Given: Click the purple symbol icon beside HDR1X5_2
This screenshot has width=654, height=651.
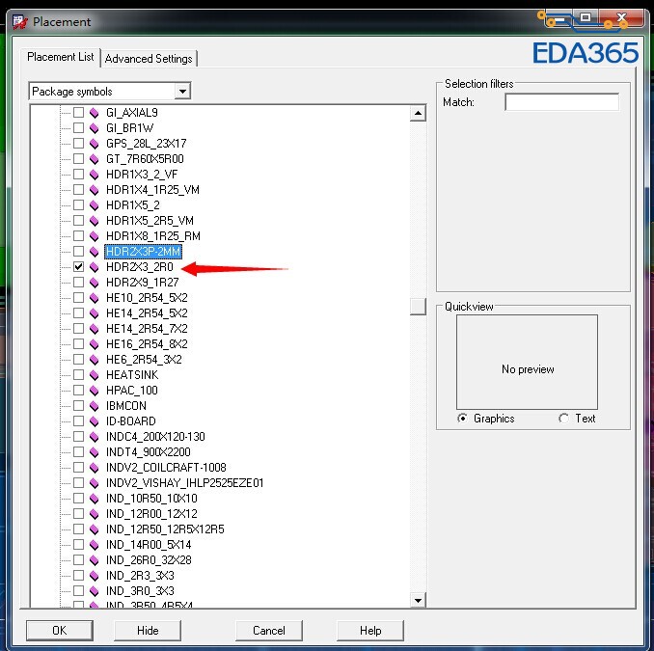Looking at the screenshot, I should pyautogui.click(x=95, y=205).
